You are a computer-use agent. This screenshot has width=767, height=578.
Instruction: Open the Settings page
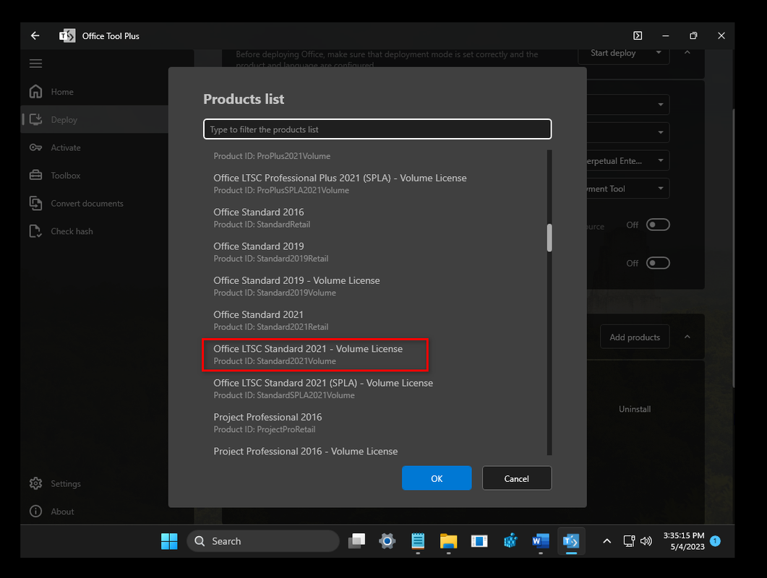[x=66, y=483]
